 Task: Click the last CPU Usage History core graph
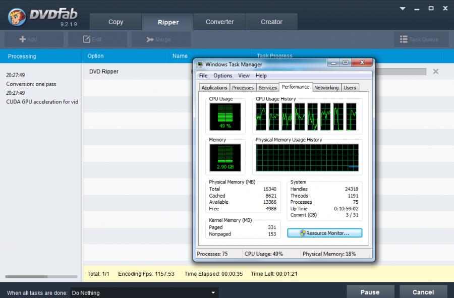(x=352, y=116)
